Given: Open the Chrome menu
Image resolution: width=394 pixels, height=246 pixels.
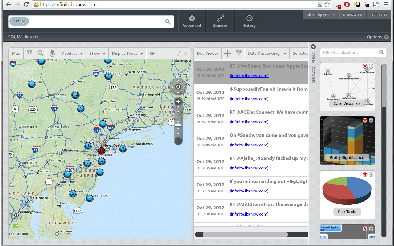Looking at the screenshot, I should click(386, 5).
